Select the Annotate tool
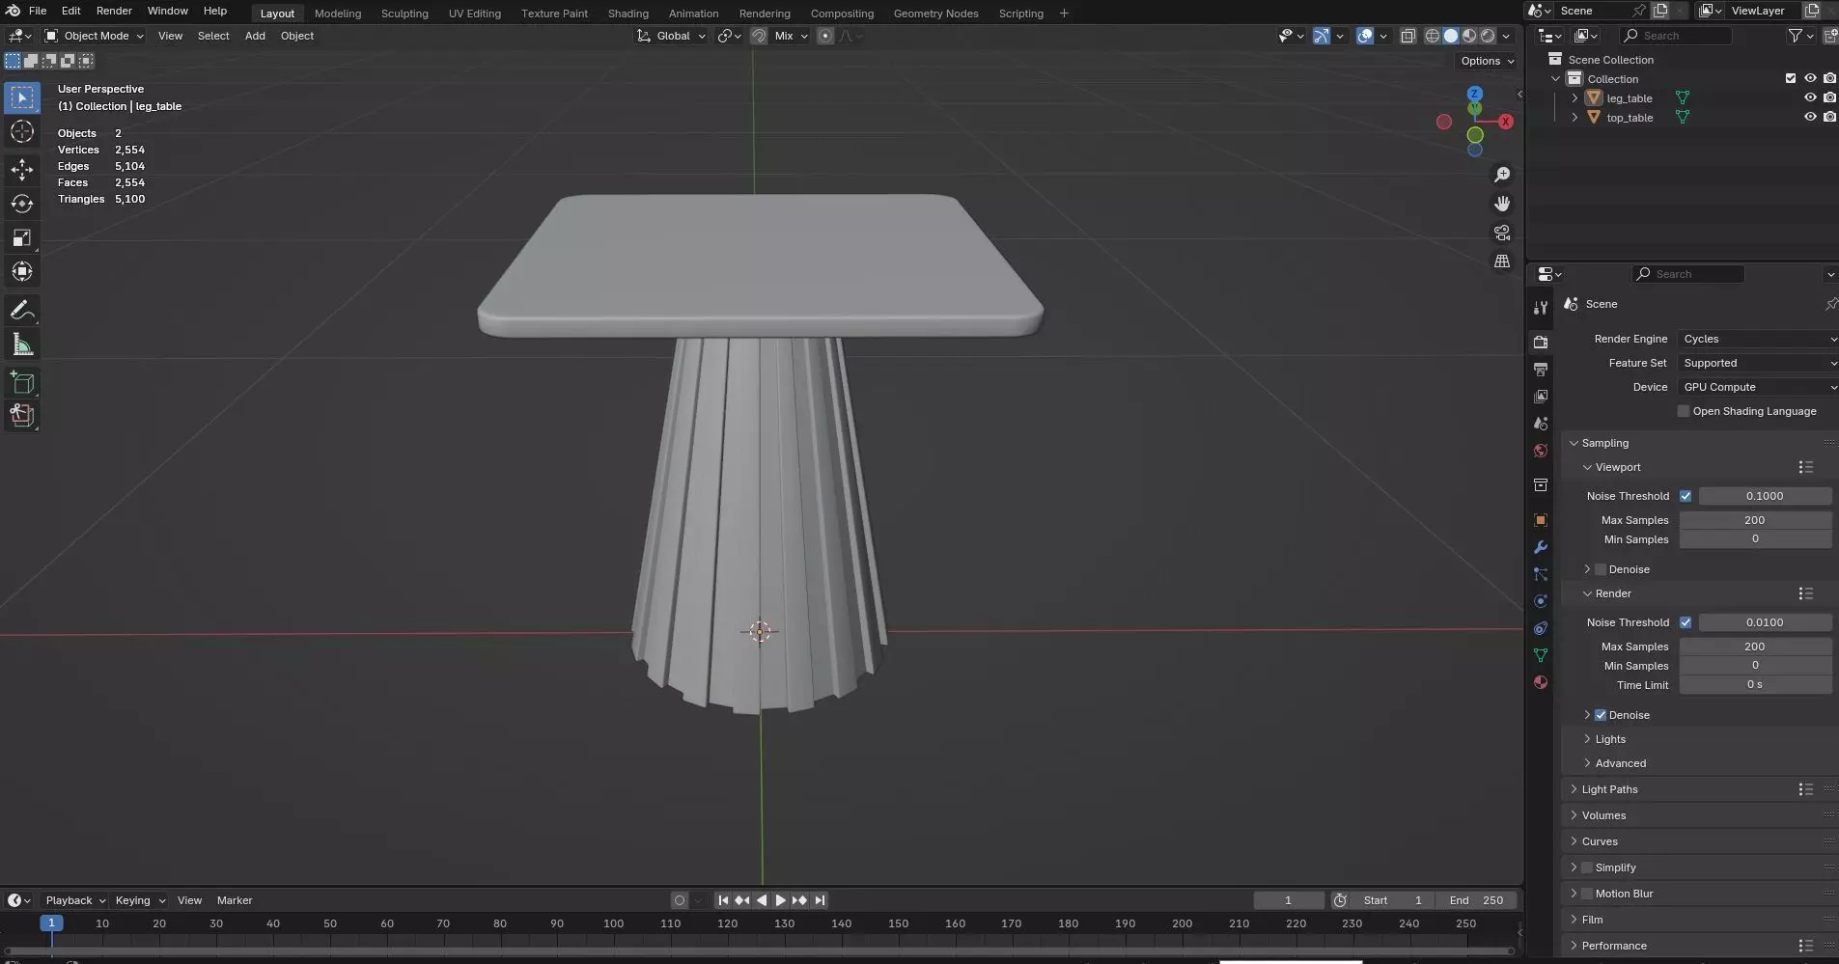The width and height of the screenshot is (1839, 964). coord(22,311)
